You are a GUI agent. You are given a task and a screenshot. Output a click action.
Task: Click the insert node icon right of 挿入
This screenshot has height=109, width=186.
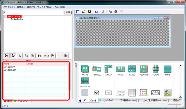pos(53,56)
